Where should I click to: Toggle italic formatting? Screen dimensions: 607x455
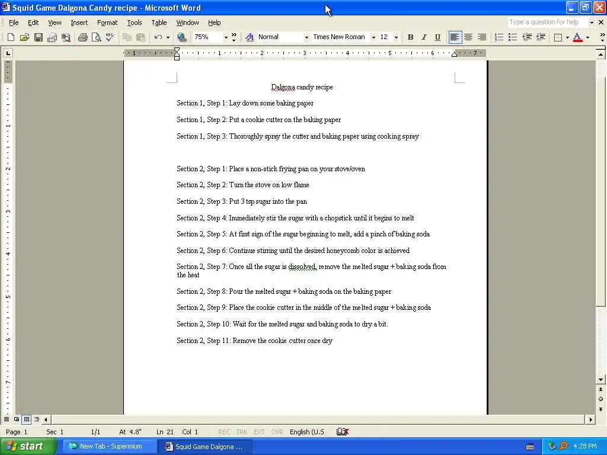click(424, 37)
